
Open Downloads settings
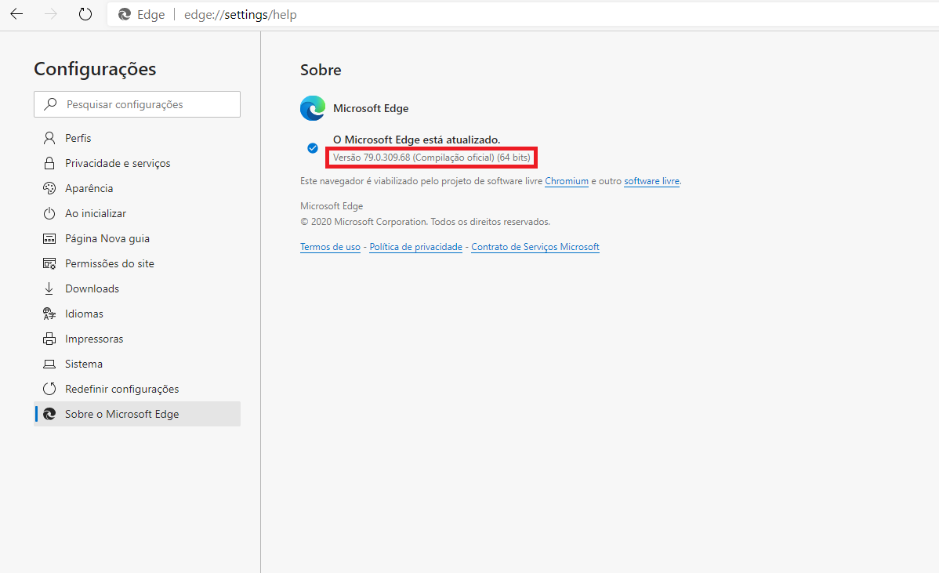click(137, 289)
